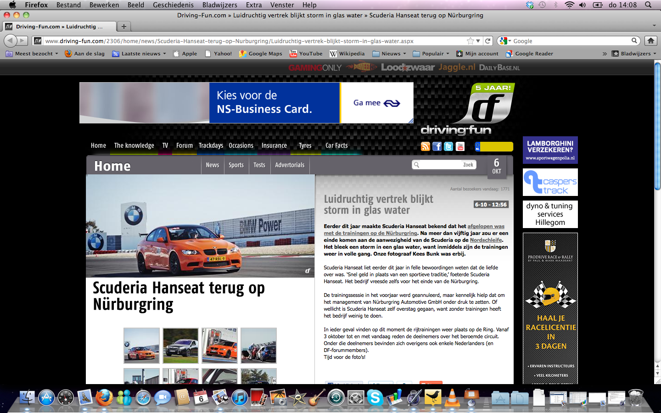Open the YouTube icon in site header

tap(460, 146)
